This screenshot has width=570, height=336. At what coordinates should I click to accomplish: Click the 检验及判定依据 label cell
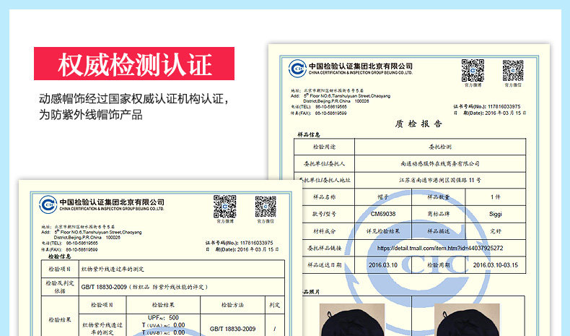[60, 287]
